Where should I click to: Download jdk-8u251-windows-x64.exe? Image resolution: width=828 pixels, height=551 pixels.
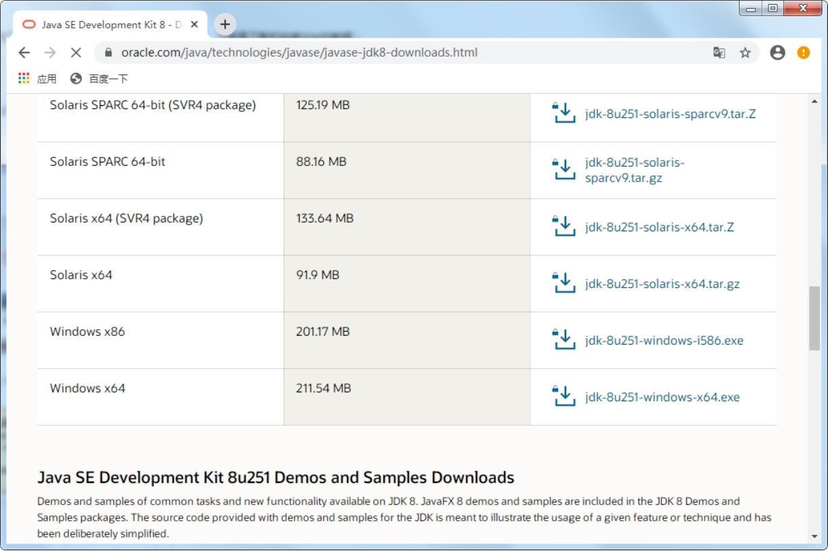point(662,397)
